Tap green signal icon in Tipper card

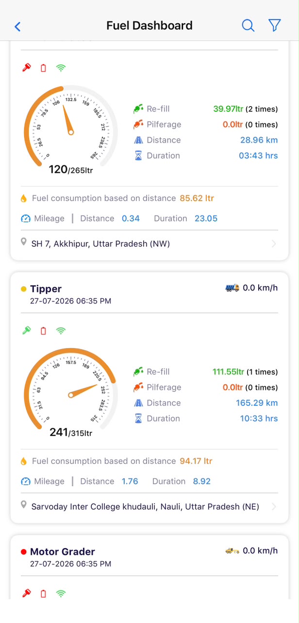pyautogui.click(x=61, y=331)
